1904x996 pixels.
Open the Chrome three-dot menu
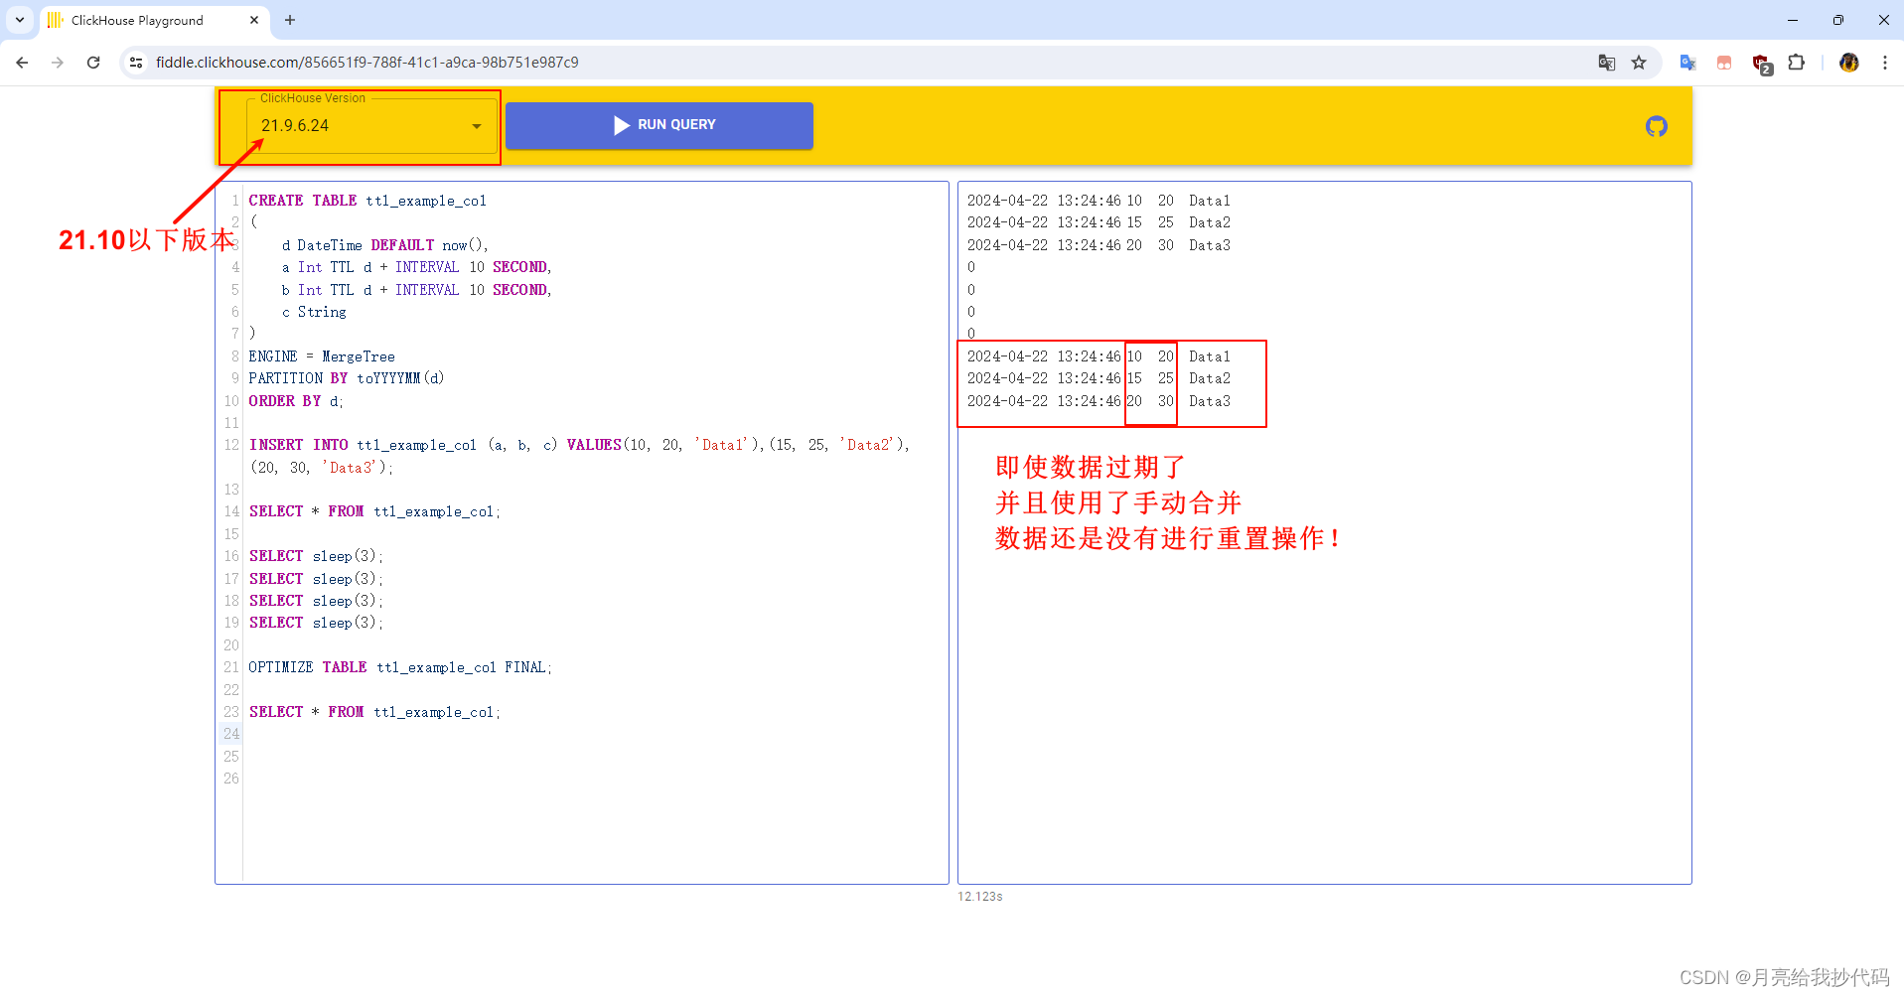[1884, 63]
